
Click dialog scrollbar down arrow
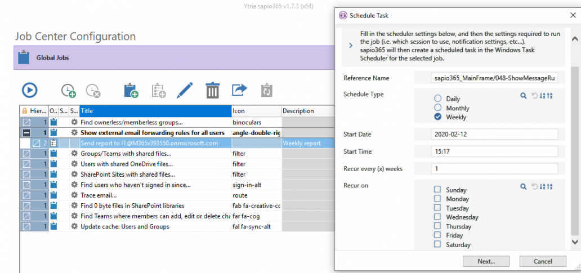pyautogui.click(x=575, y=241)
